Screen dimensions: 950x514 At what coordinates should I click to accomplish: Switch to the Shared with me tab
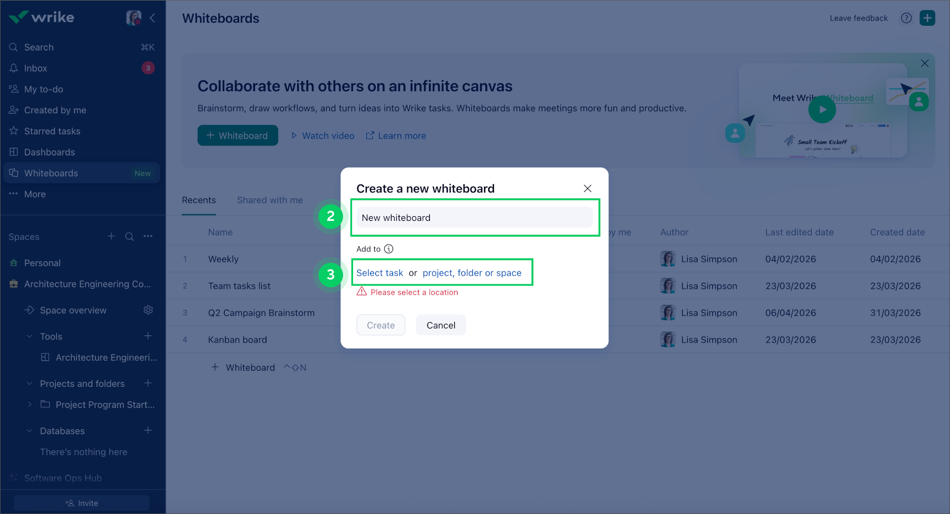click(270, 200)
